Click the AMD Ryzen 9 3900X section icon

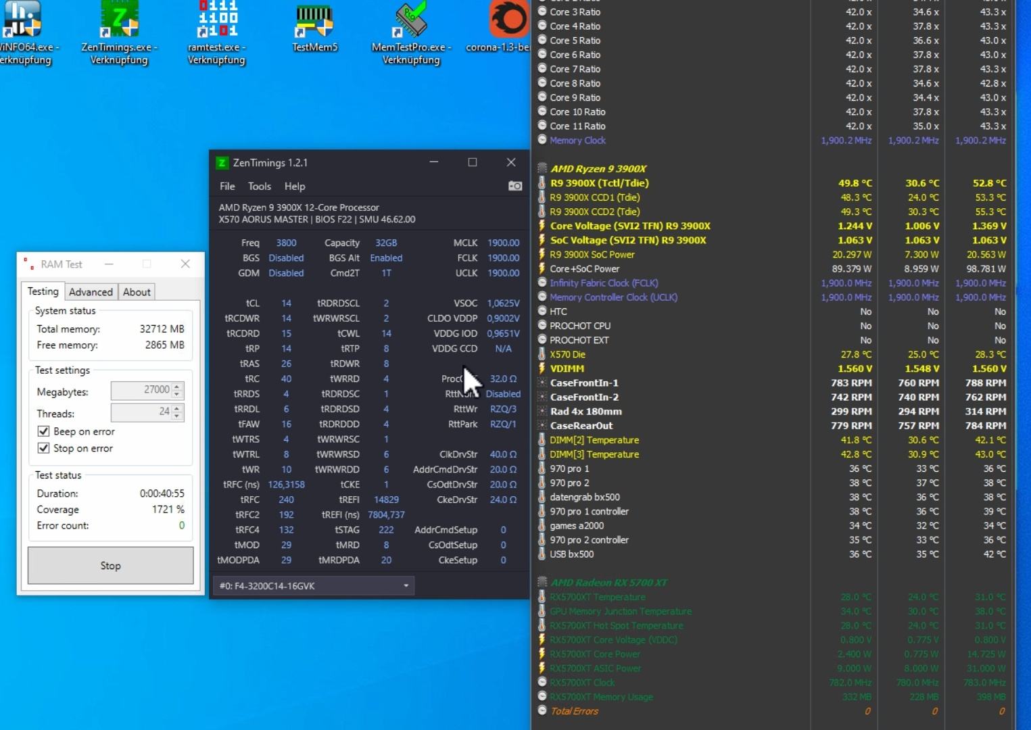point(542,168)
